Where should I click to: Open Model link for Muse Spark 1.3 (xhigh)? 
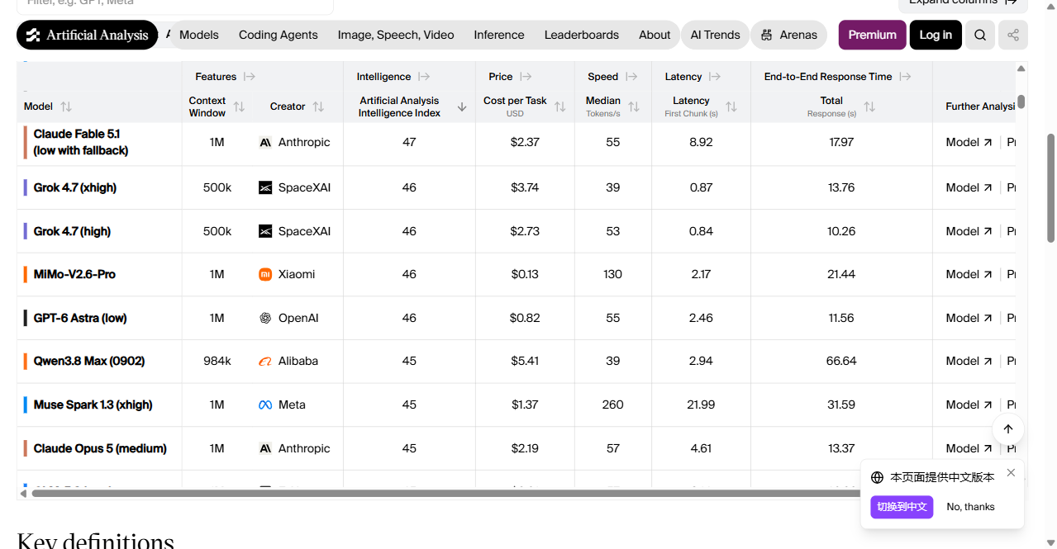coord(969,405)
